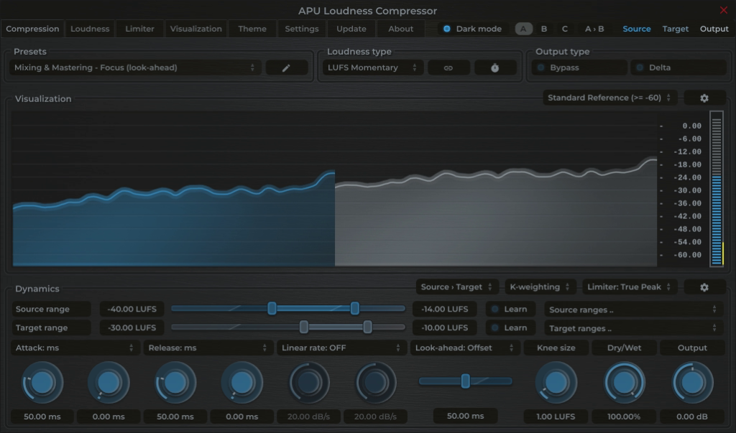Screen dimensions: 736x433
Task: Open the Settings tab
Action: pyautogui.click(x=301, y=29)
